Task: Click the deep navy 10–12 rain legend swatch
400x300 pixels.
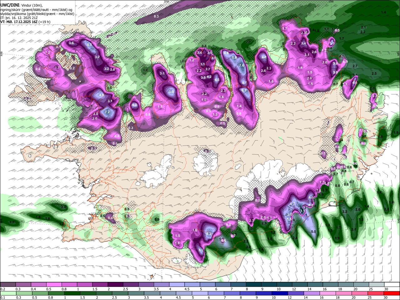Action: point(280,293)
